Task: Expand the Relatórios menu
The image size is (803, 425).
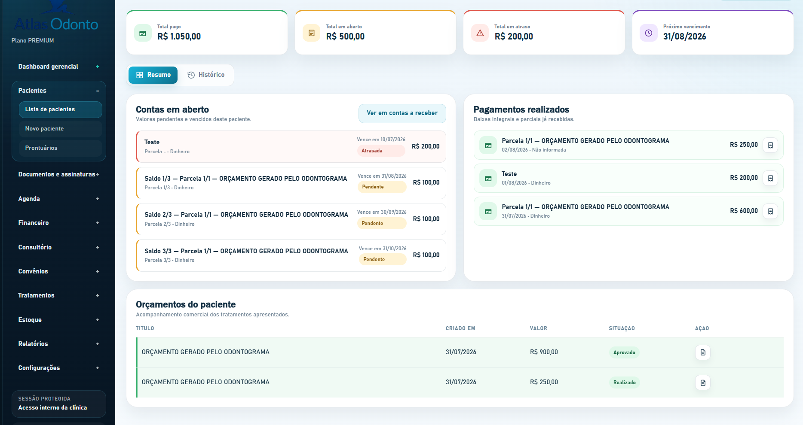Action: [58, 344]
